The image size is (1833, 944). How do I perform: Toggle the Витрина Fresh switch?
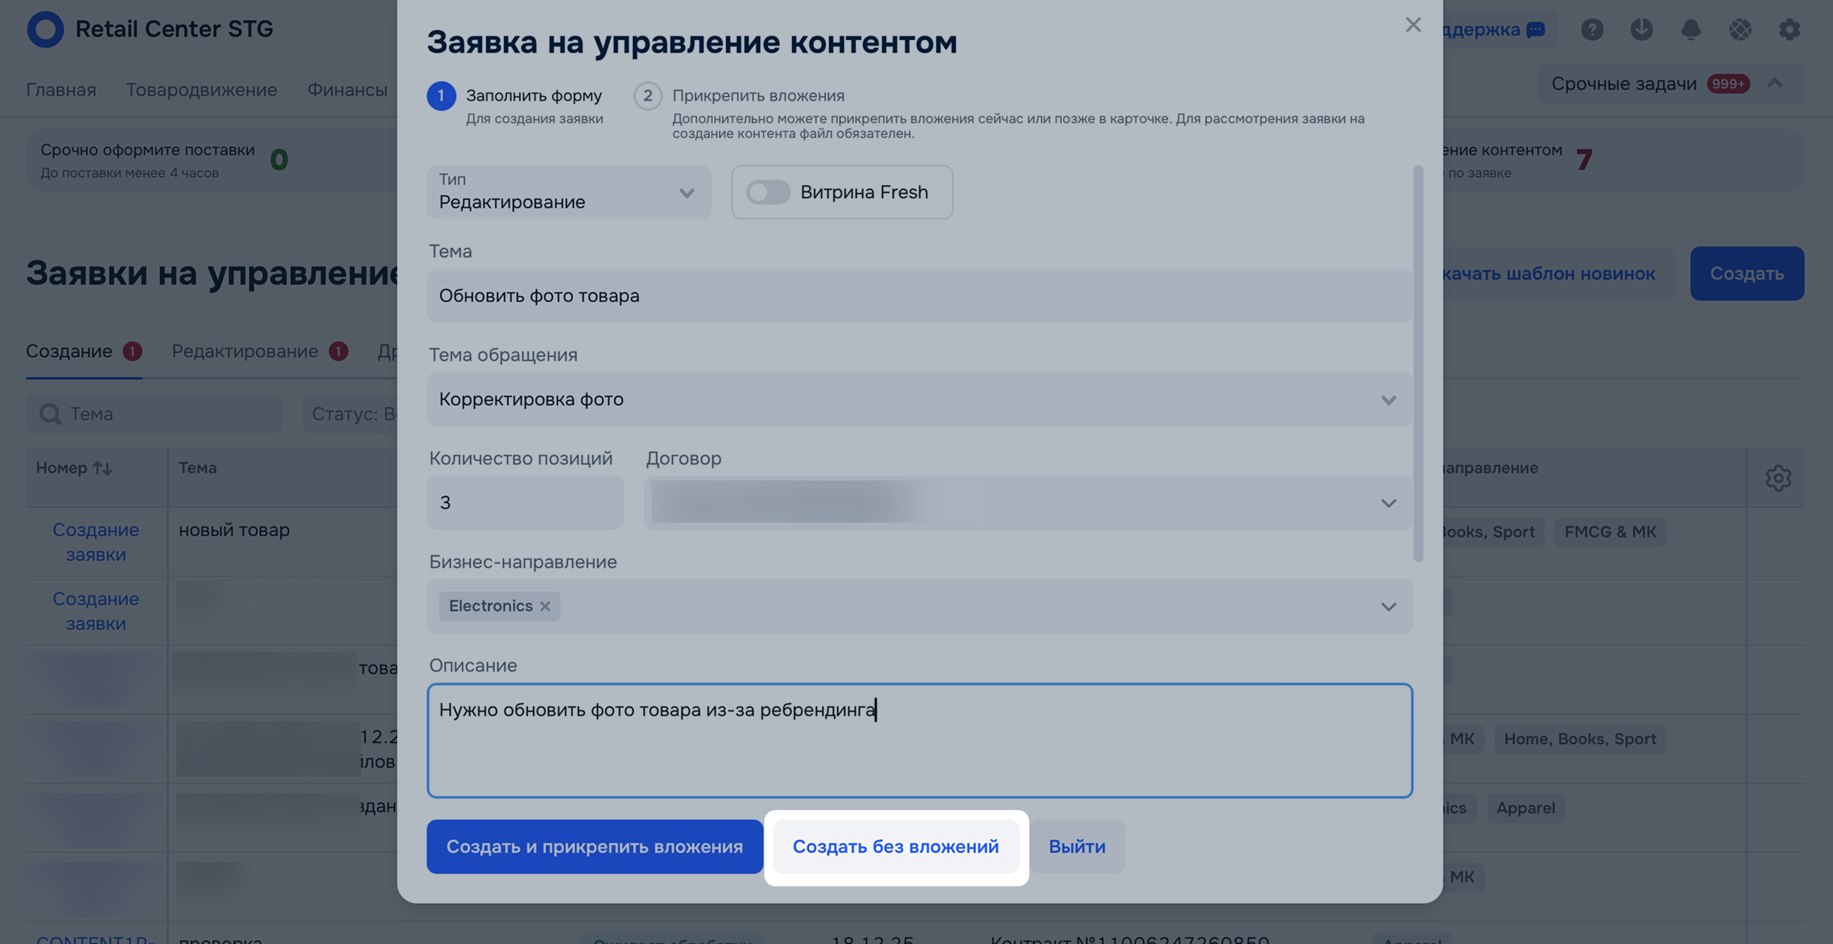[x=768, y=192]
